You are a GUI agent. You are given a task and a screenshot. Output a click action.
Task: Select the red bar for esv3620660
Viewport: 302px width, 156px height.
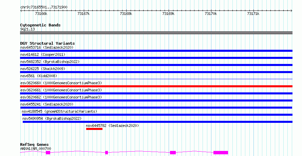[156, 86]
